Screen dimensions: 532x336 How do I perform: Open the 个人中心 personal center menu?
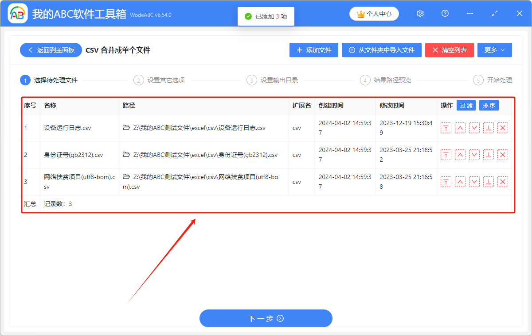click(374, 13)
